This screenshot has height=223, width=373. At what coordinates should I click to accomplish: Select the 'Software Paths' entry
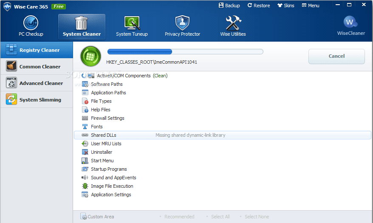[x=107, y=84]
